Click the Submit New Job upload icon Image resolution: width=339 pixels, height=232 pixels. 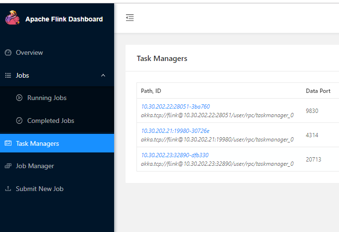click(8, 189)
